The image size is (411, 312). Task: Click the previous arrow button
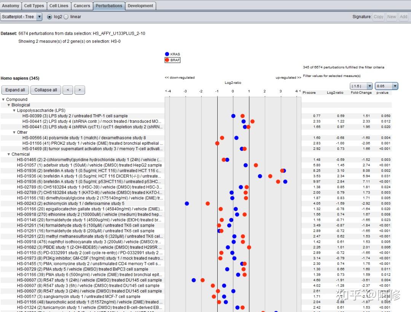pyautogui.click(x=68, y=90)
